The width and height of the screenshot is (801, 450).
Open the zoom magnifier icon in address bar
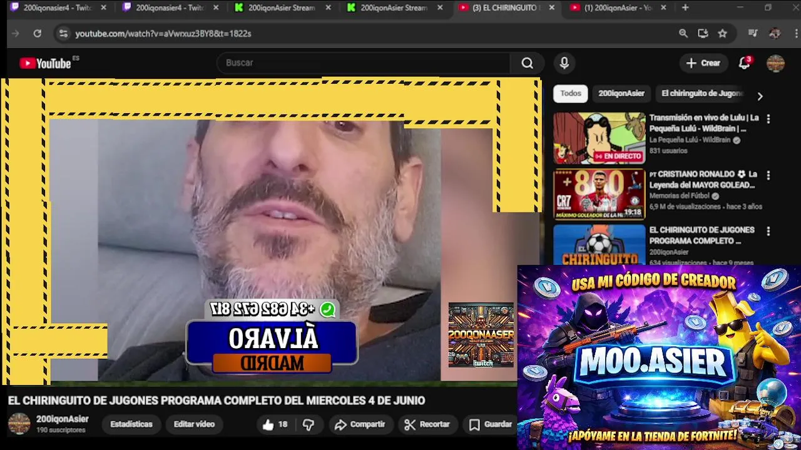click(683, 34)
